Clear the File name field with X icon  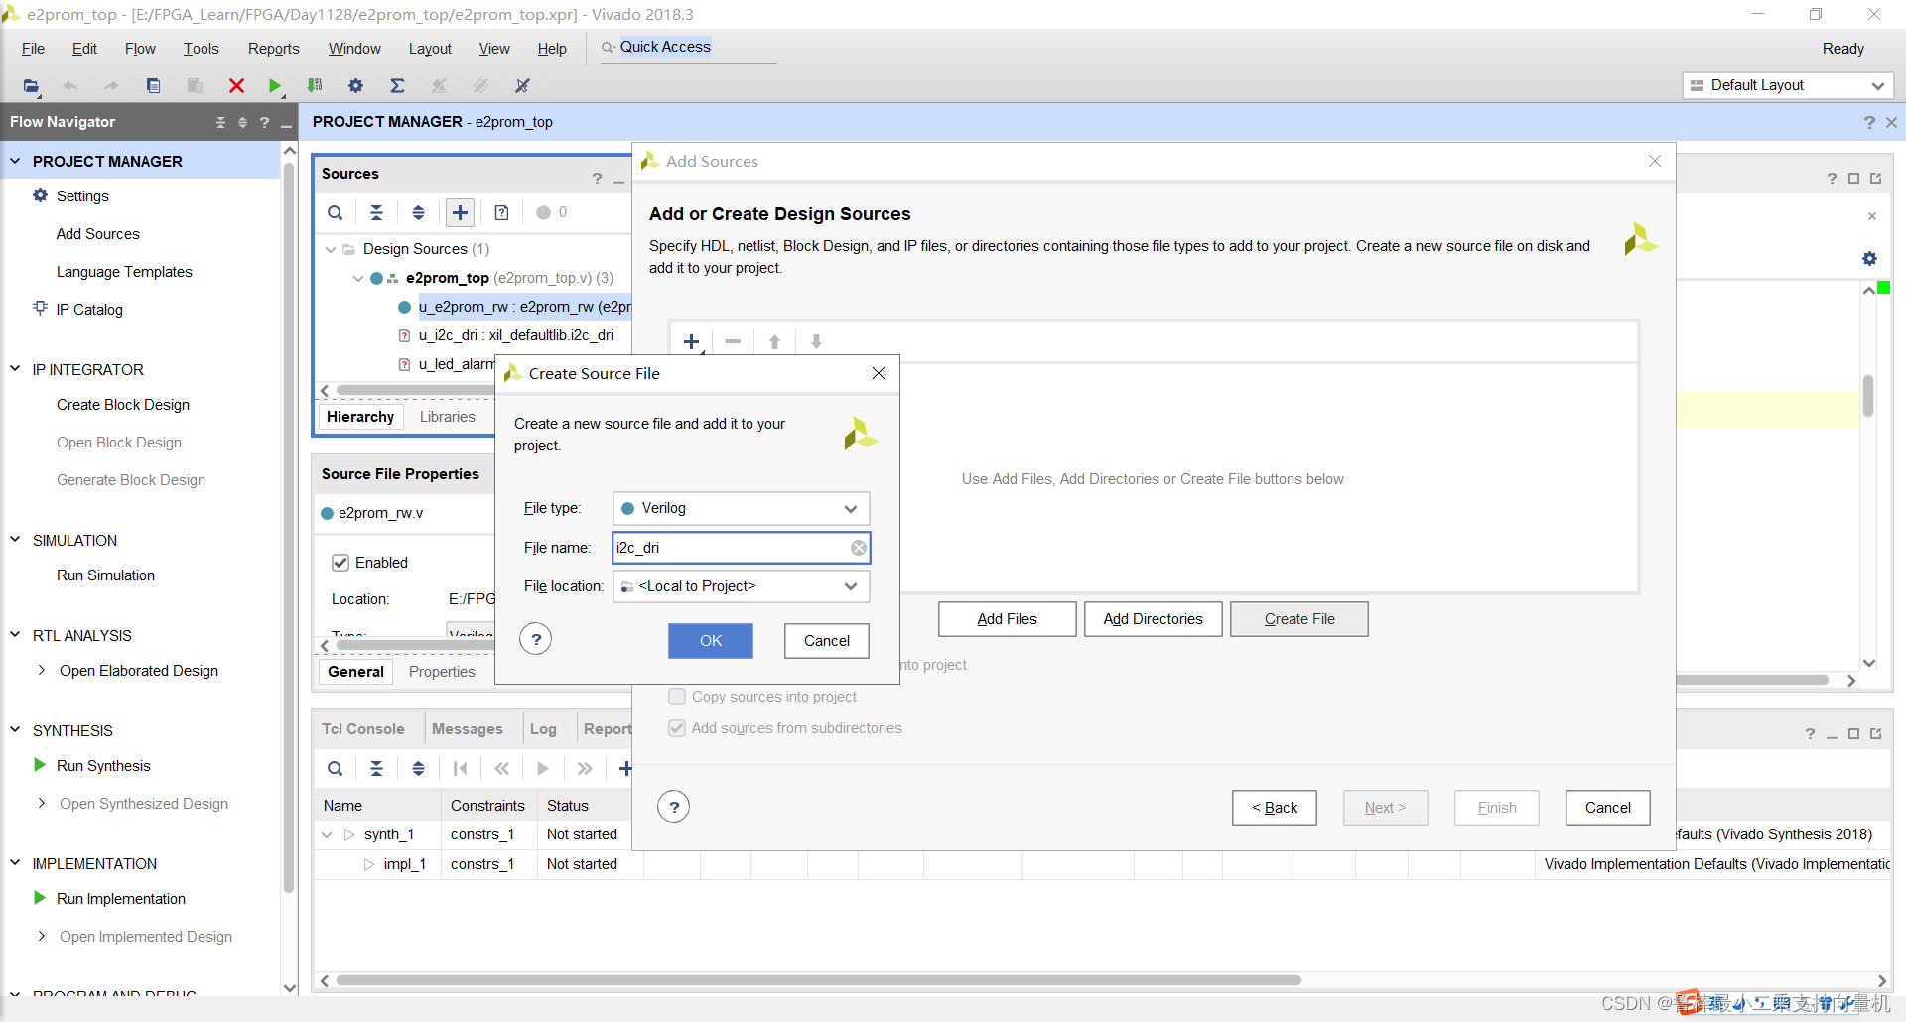[x=859, y=548]
